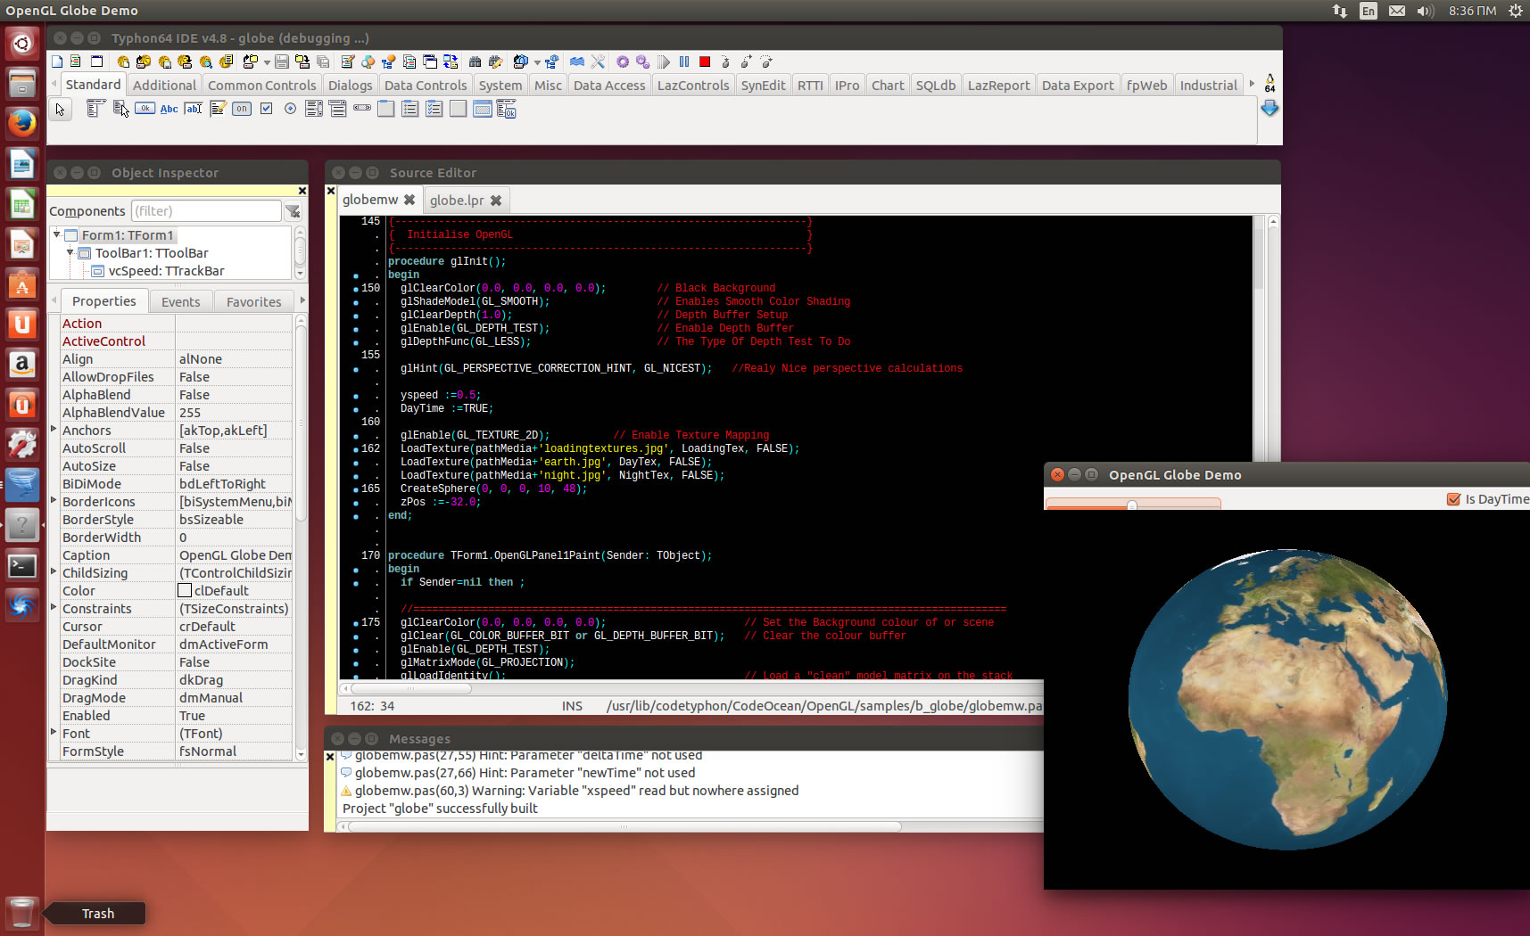
Task: Open the Terminal from the dock
Action: 22,566
